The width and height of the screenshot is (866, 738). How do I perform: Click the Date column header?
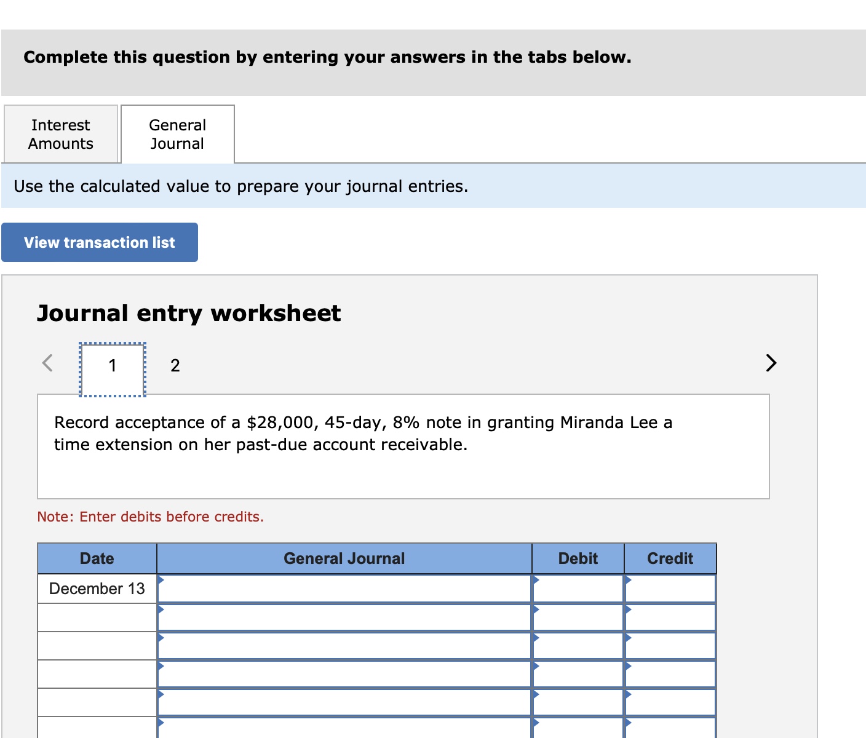pyautogui.click(x=97, y=558)
